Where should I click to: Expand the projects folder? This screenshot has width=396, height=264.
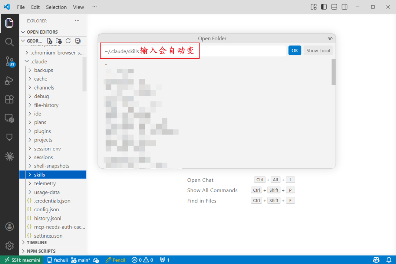click(x=53, y=140)
